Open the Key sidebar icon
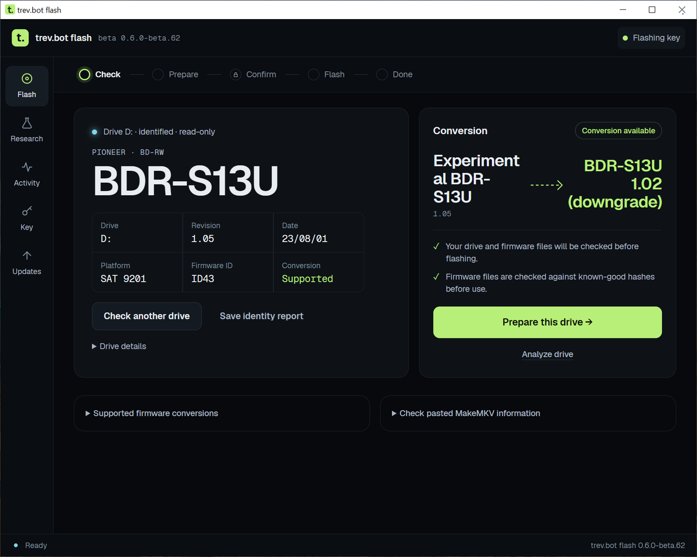 [27, 211]
